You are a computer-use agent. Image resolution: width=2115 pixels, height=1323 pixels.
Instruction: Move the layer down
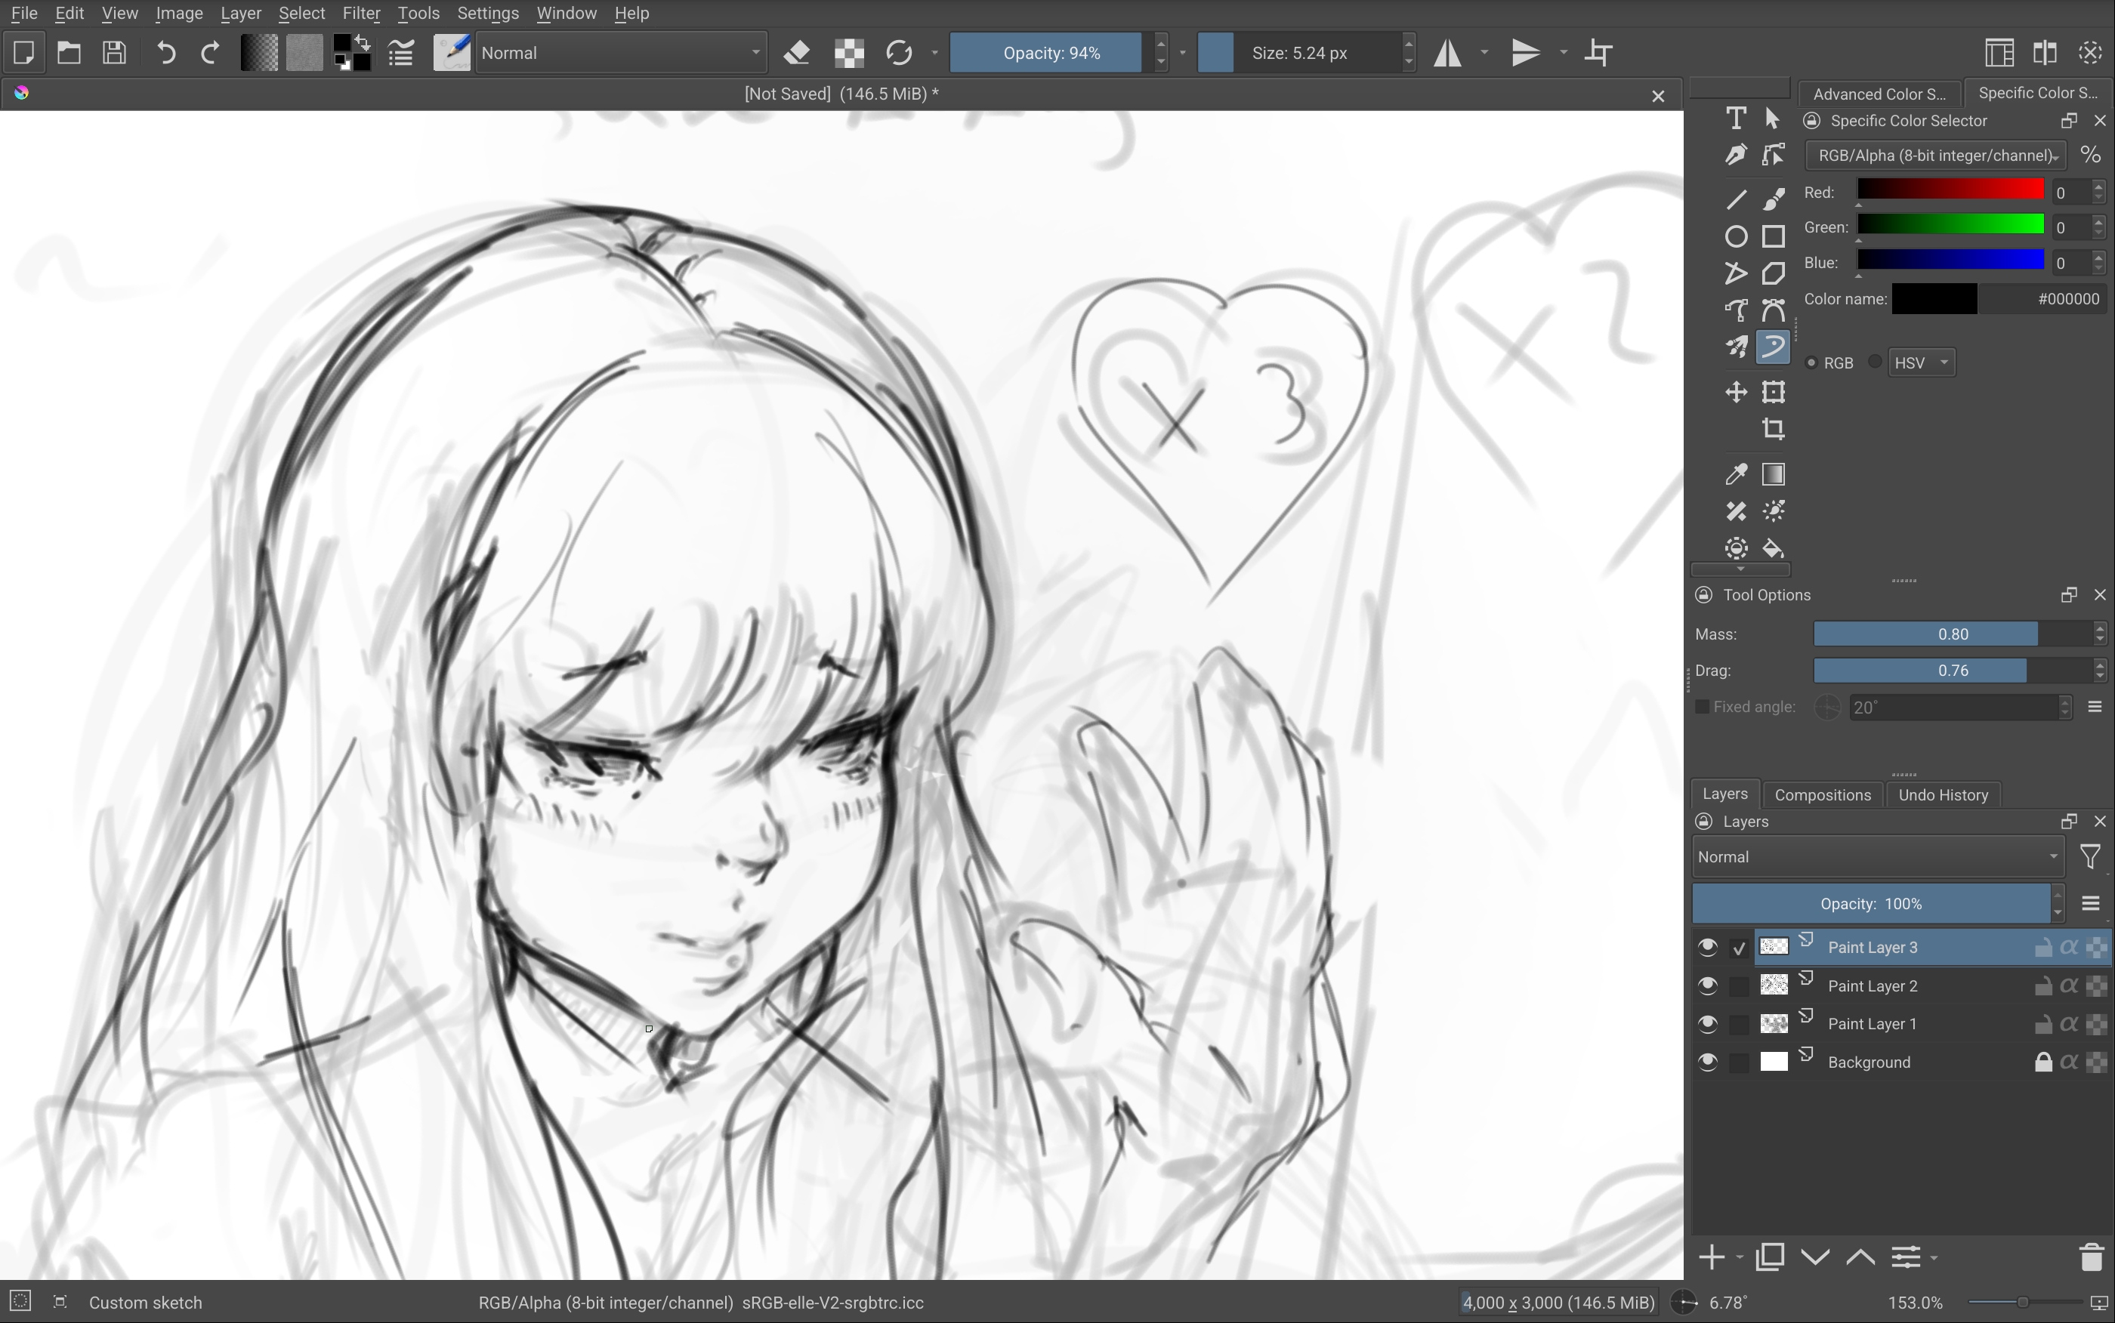(1816, 1258)
